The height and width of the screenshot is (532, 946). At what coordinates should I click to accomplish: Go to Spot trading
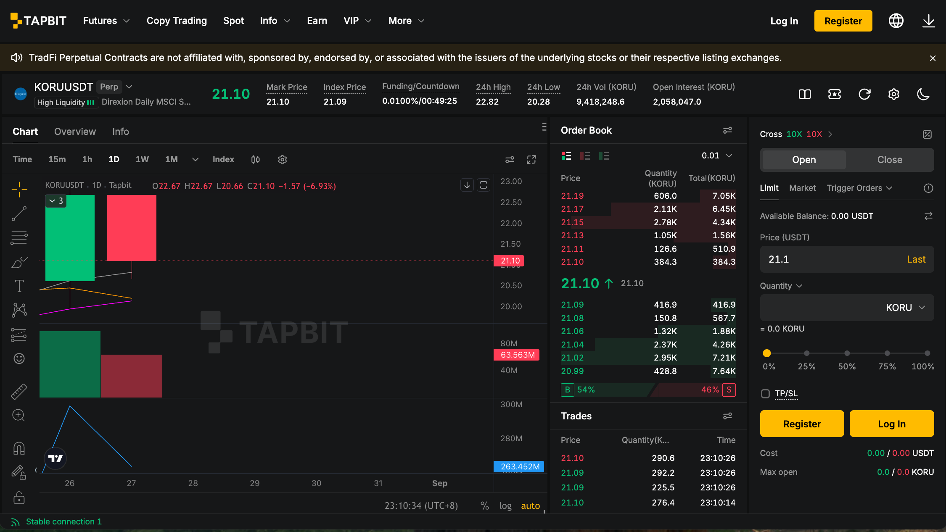233,21
